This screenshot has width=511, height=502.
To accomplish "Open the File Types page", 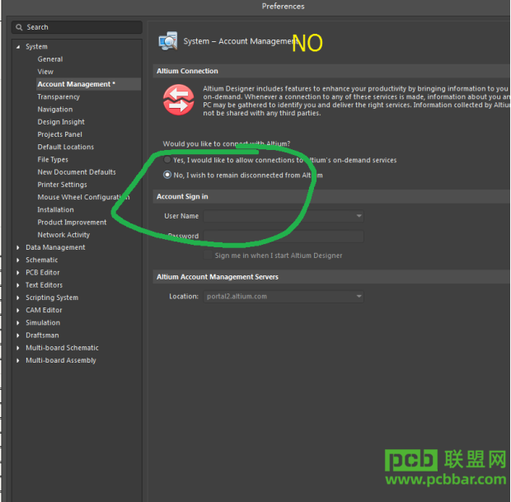I will tap(53, 159).
